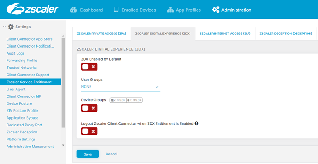This screenshot has height=164, width=318.
Task: Click the sidebar scrollbar thumb
Action: click(63, 83)
